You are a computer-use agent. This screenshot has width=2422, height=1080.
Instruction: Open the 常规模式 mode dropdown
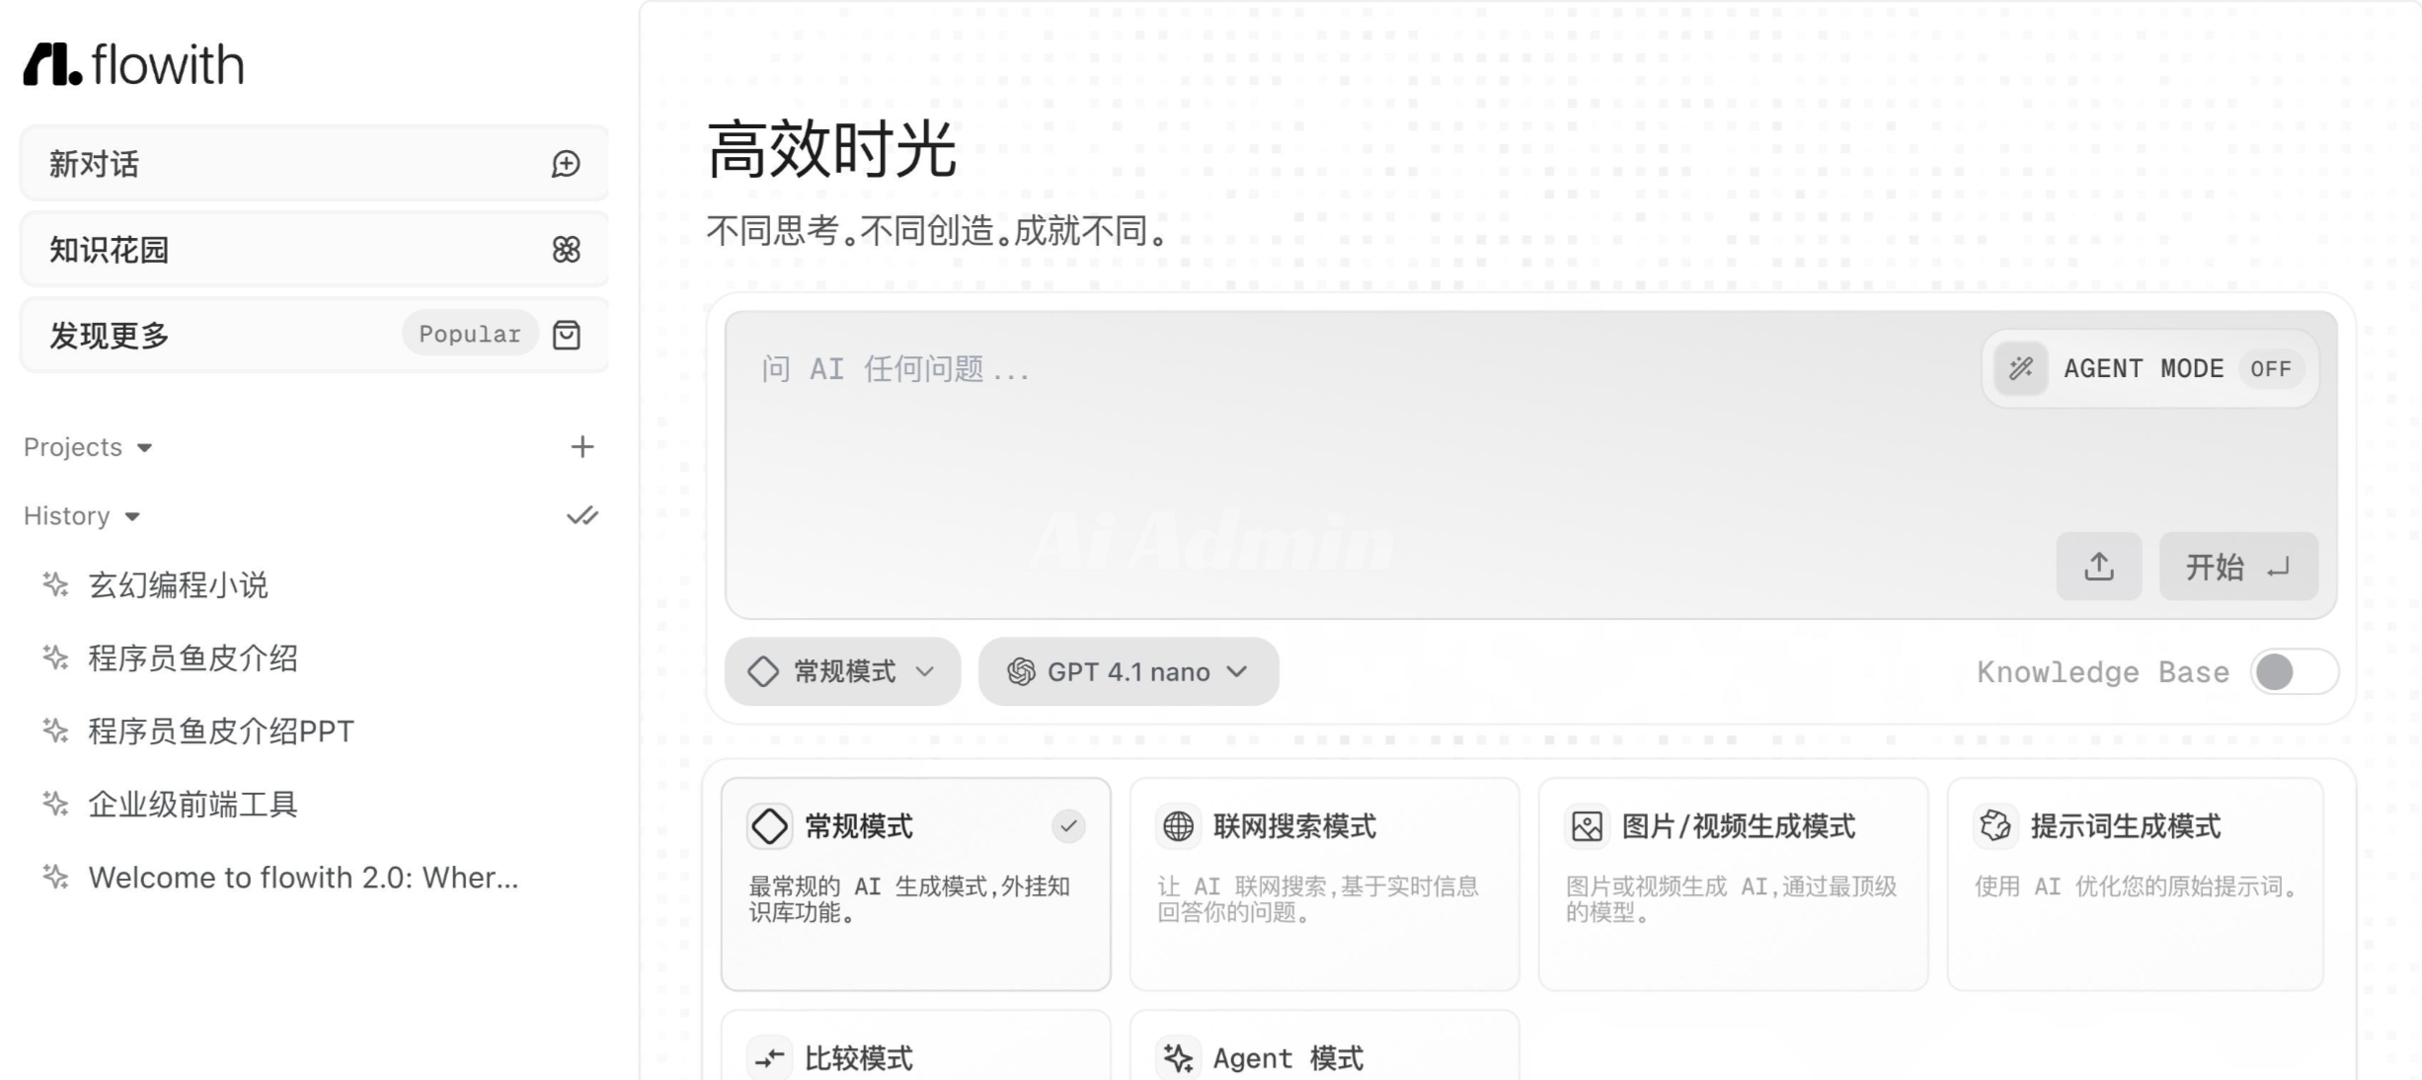(x=842, y=672)
